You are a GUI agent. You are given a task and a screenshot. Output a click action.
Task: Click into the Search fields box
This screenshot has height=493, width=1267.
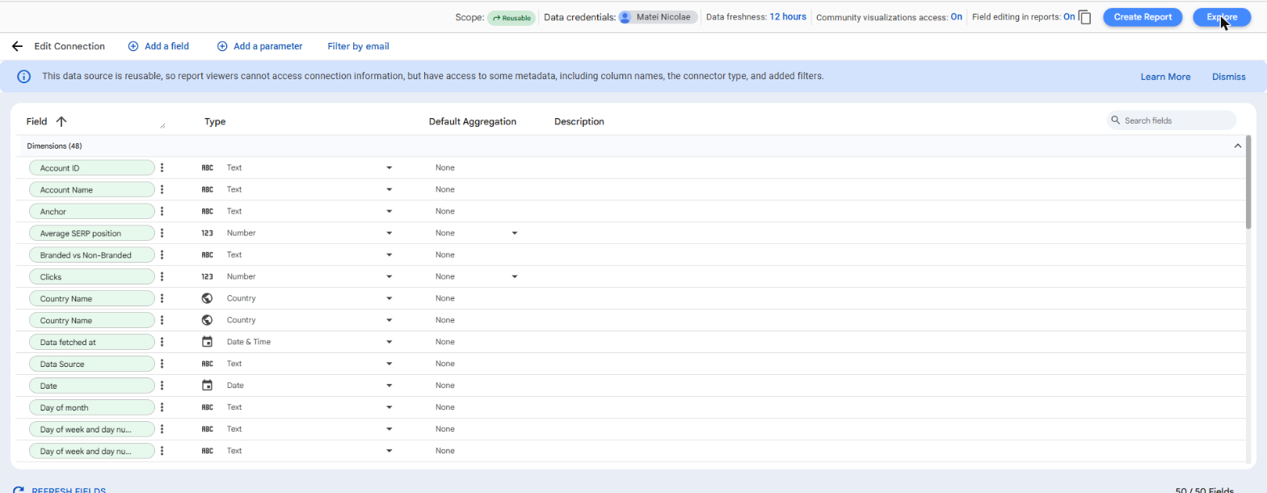[1171, 120]
